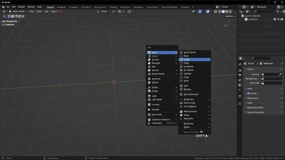Open the Render properties tab icon
285x160 pixels.
click(x=240, y=70)
